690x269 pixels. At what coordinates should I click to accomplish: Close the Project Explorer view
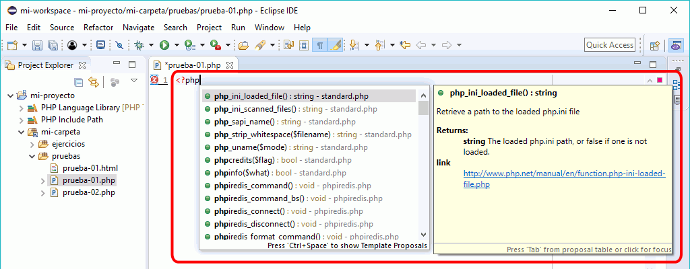(82, 65)
